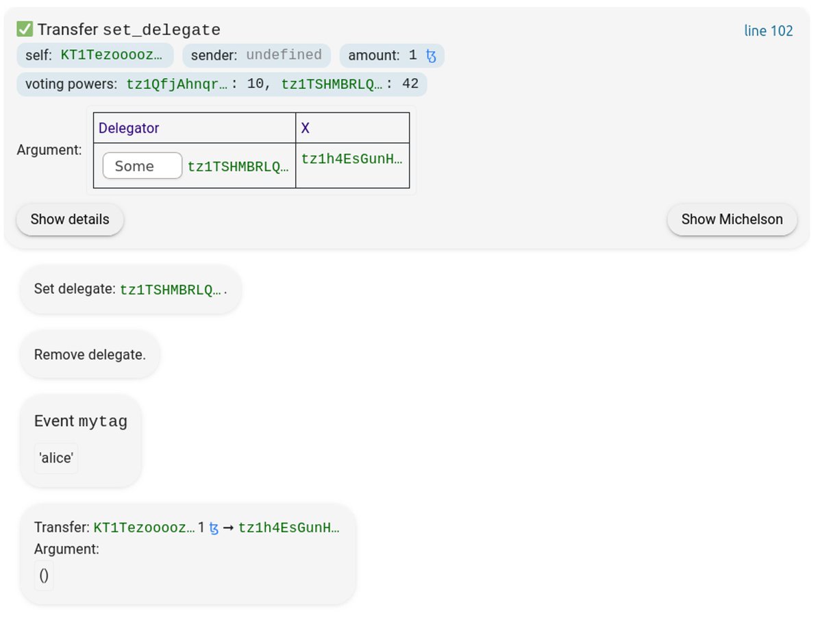The height and width of the screenshot is (618, 822).
Task: Click tz1QfjAhnqr… in voting powers
Action: coord(177,84)
